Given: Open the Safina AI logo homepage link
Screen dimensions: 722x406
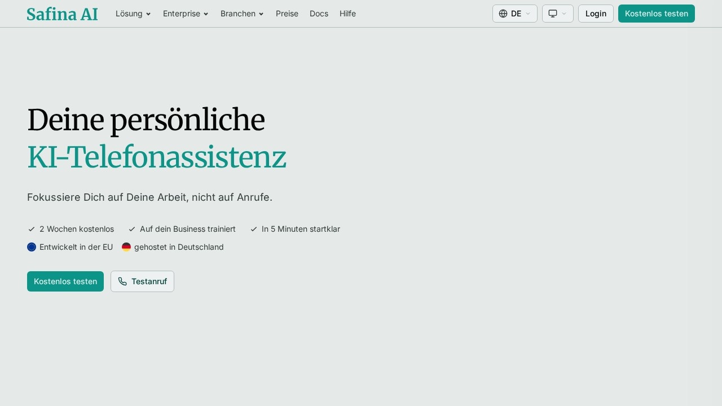Looking at the screenshot, I should click(x=62, y=14).
